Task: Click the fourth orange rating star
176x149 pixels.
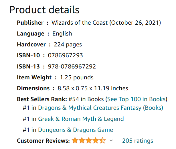Action: click(x=96, y=140)
